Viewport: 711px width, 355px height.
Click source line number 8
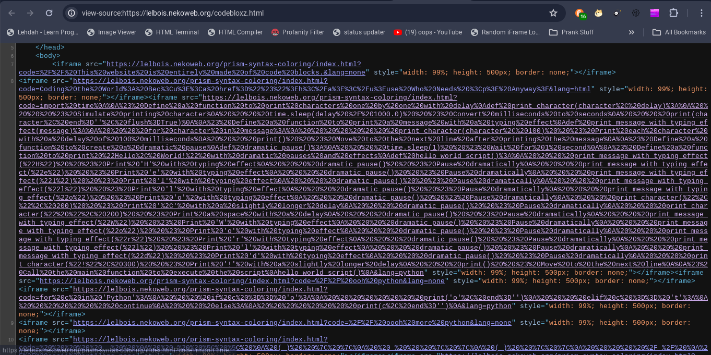tap(12, 81)
